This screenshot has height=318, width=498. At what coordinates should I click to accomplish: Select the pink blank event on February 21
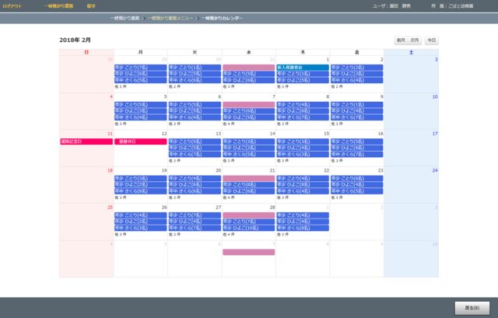pyautogui.click(x=249, y=178)
